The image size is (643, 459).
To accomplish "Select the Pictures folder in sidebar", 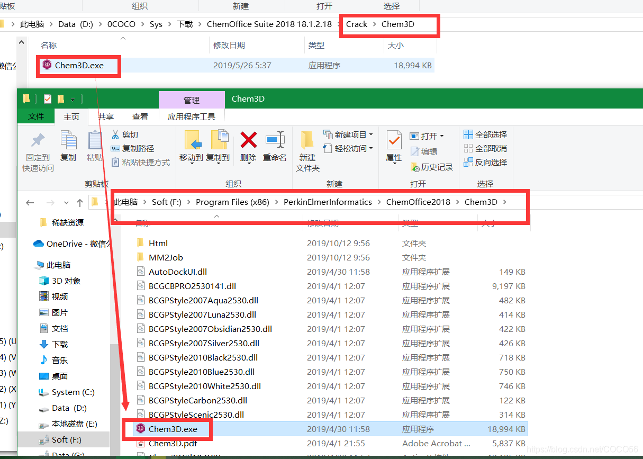I will tap(53, 312).
